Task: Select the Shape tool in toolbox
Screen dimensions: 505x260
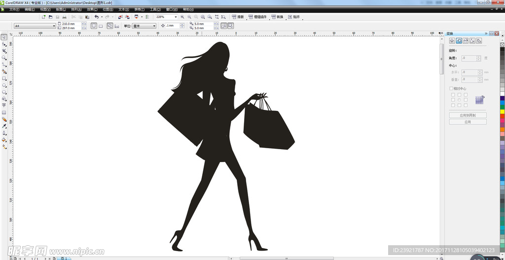Action: coord(4,44)
